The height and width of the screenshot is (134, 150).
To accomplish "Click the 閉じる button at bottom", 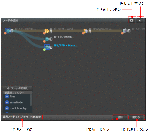I will 136,117.
